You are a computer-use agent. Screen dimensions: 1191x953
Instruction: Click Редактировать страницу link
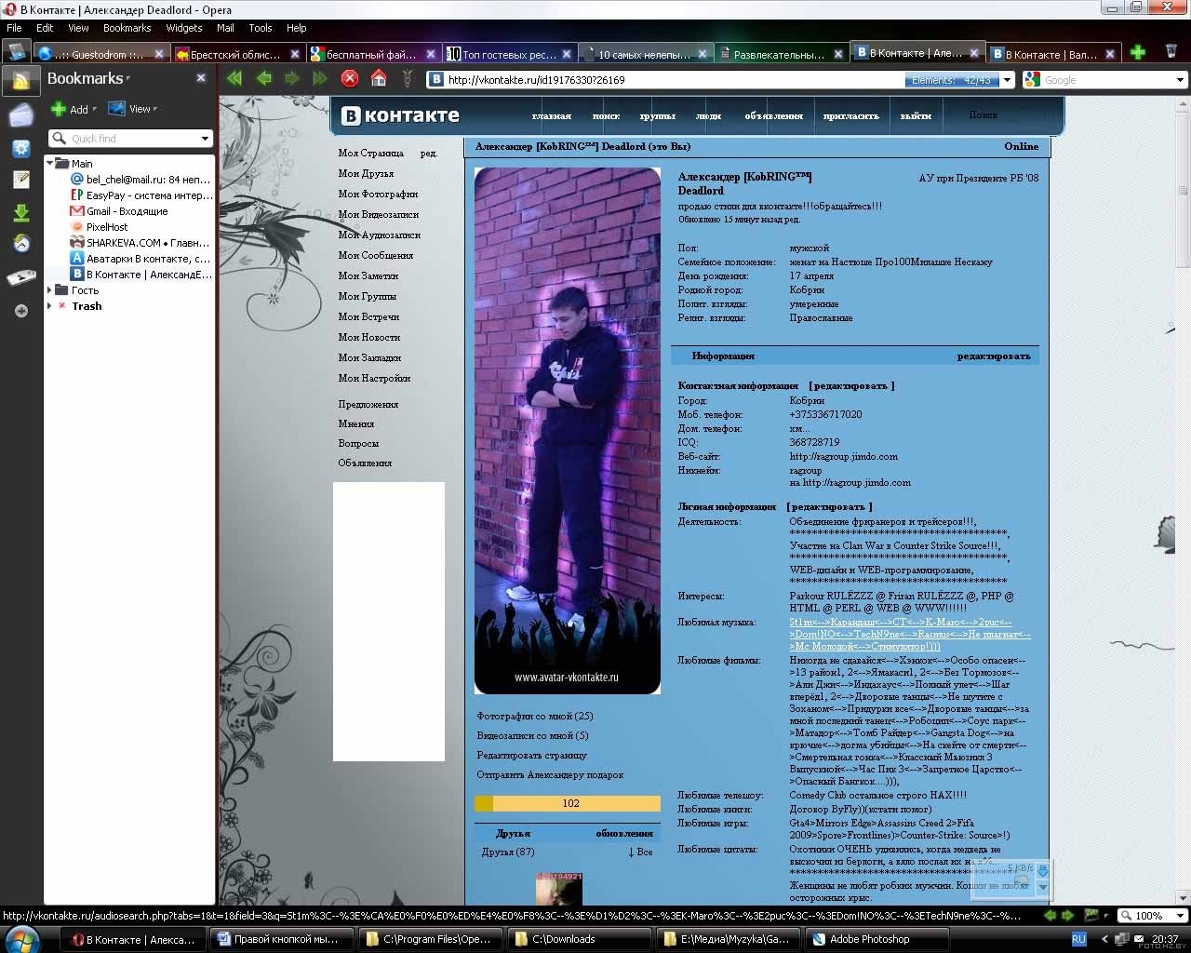tap(531, 755)
